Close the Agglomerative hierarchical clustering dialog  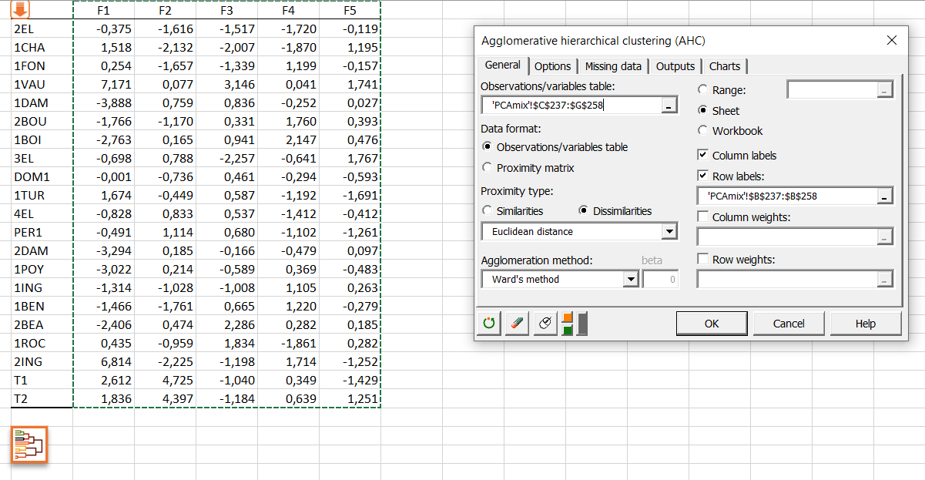pyautogui.click(x=892, y=41)
